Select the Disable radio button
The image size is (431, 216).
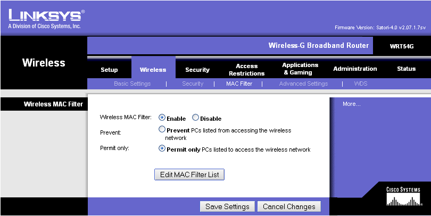(195, 118)
